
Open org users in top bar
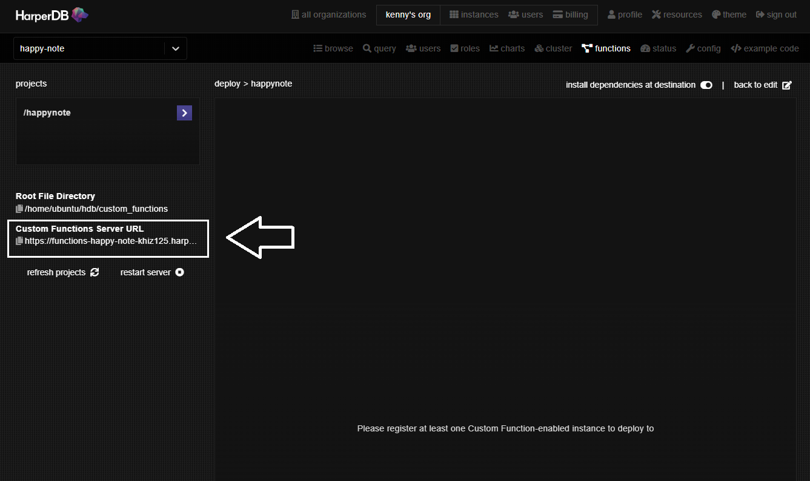526,15
